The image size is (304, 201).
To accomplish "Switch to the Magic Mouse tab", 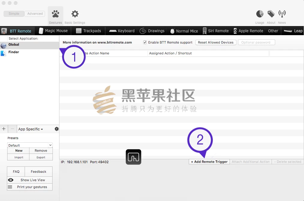I will click(53, 31).
